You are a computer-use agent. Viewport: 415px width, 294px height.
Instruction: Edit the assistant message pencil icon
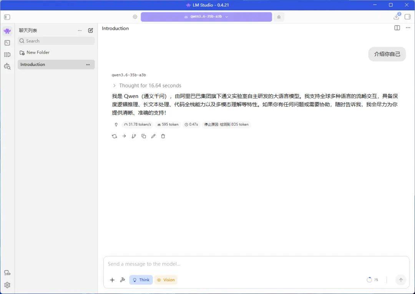coord(153,136)
